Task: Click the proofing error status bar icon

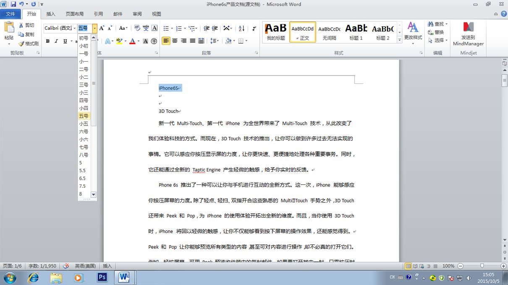Action: (x=66, y=266)
